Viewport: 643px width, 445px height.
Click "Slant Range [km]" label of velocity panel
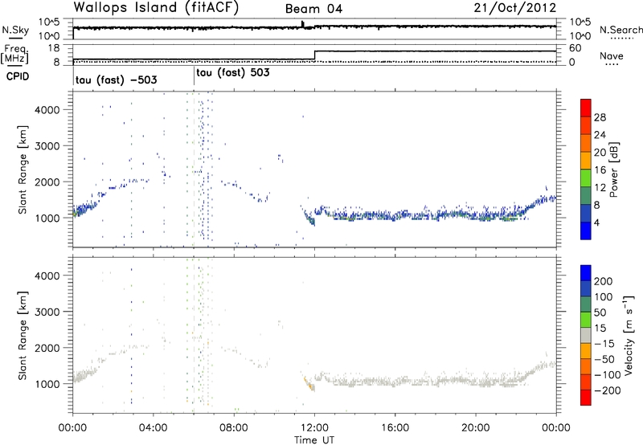[23, 335]
